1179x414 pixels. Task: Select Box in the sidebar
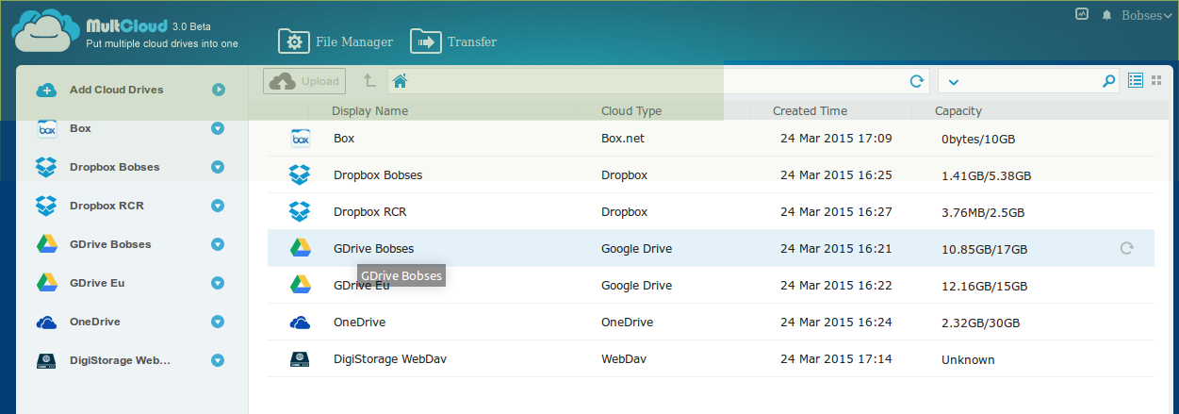point(80,128)
